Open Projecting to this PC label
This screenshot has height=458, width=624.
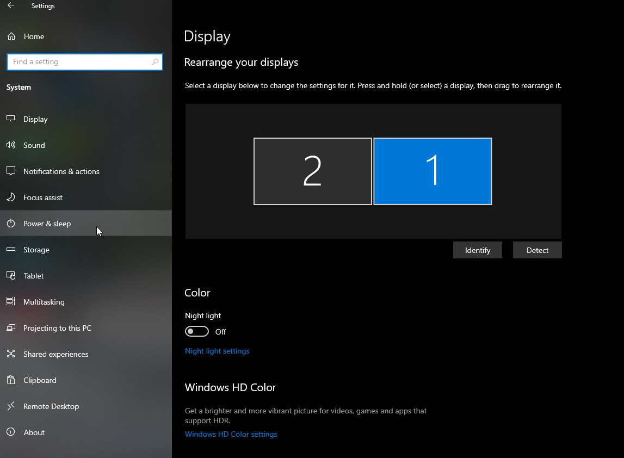click(57, 329)
